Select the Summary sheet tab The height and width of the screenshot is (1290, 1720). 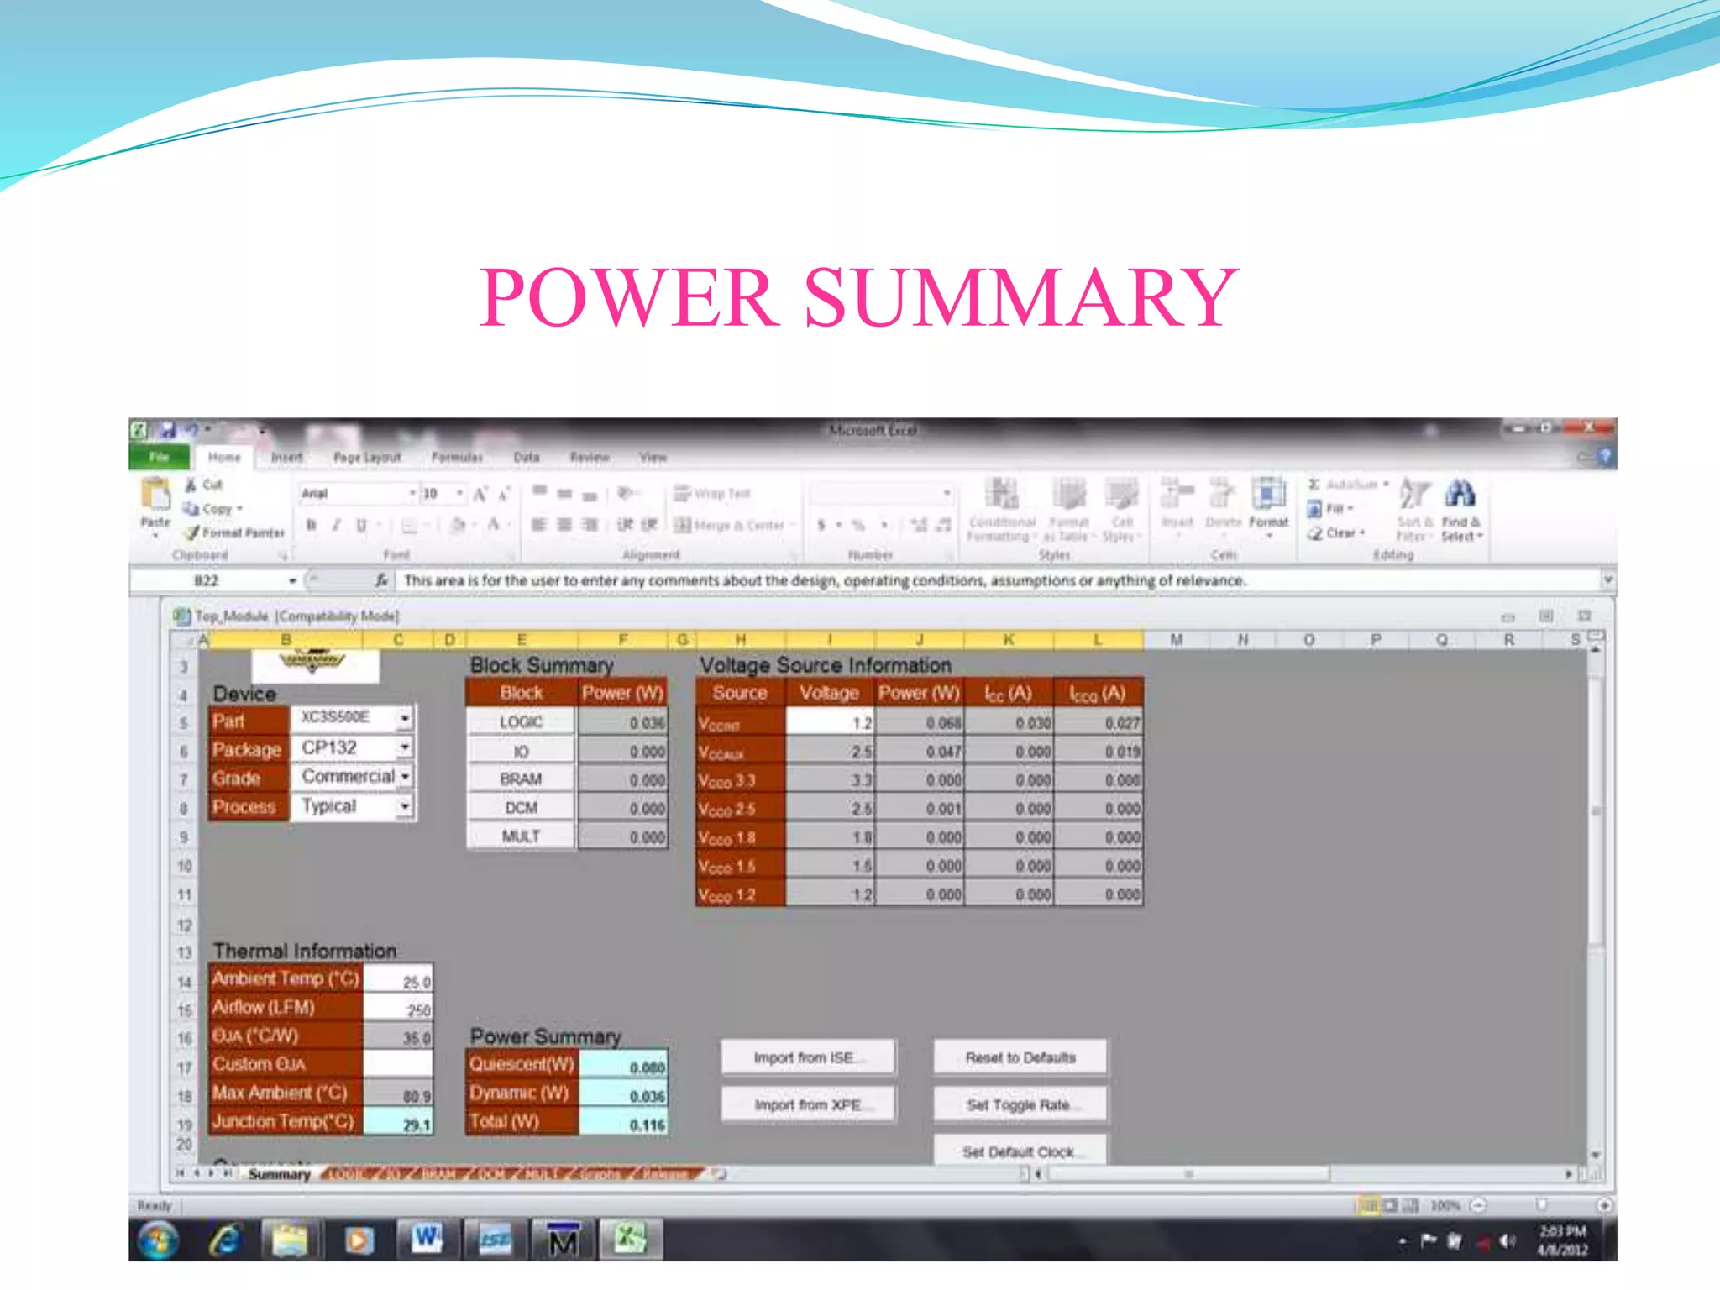point(279,1174)
